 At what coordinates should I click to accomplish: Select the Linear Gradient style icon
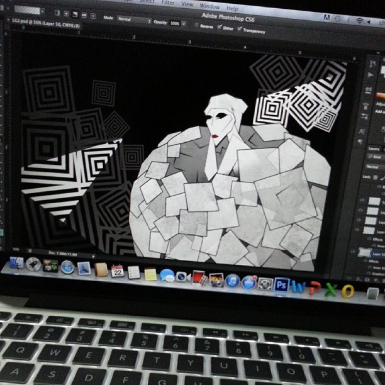click(x=57, y=13)
